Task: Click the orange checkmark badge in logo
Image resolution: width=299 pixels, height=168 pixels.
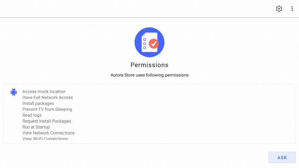Action: 154,44
